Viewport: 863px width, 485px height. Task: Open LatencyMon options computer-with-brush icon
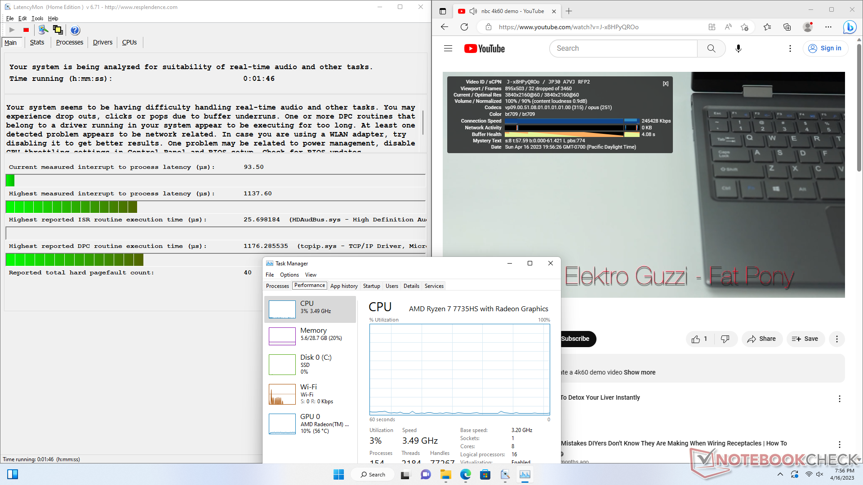(43, 30)
